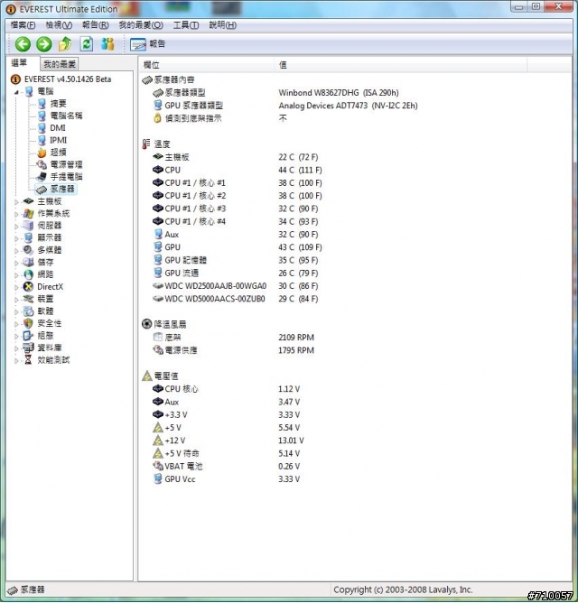This screenshot has height=603, width=578.
Task: Click the 手提電腦 laptop icon
Action: (x=42, y=177)
